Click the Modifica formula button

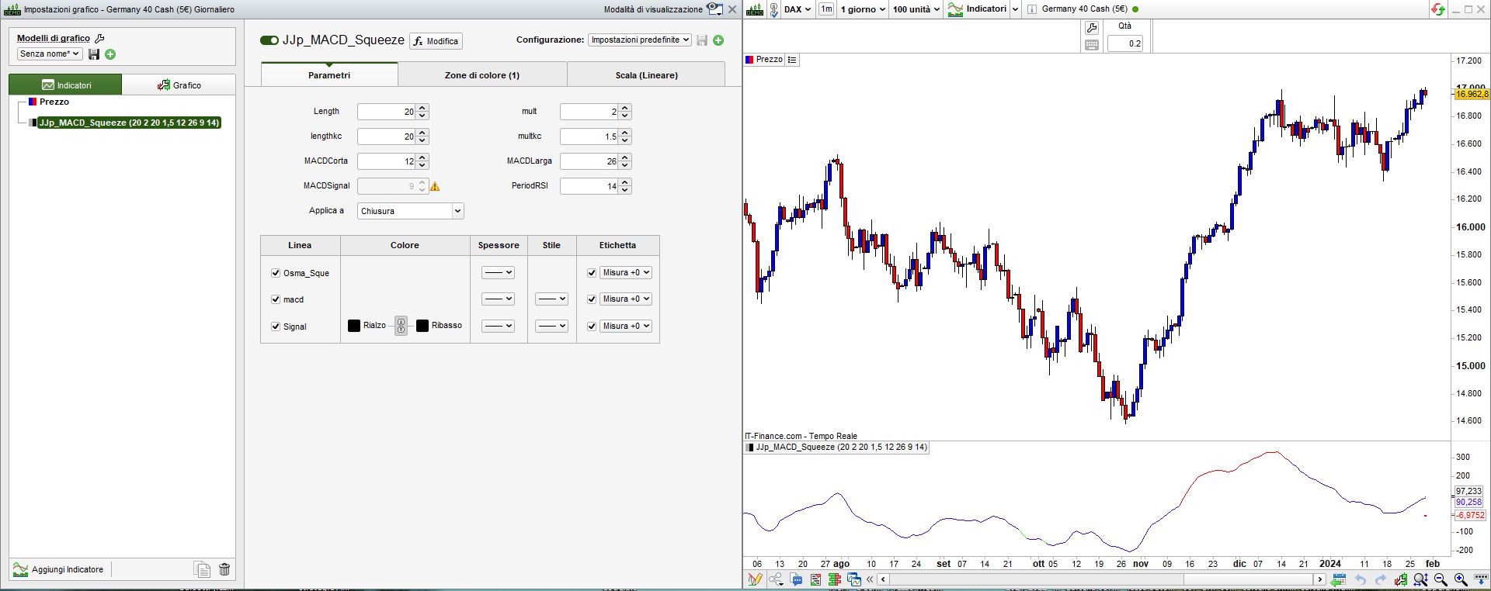coord(436,41)
